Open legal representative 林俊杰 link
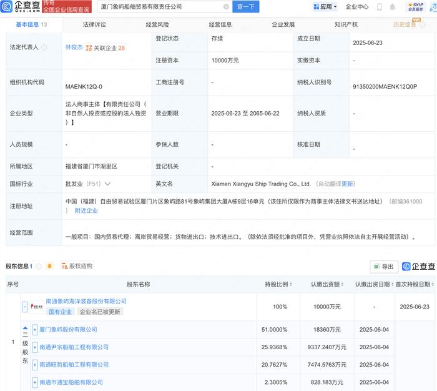Viewport: 437px width, 391px height. (x=74, y=47)
